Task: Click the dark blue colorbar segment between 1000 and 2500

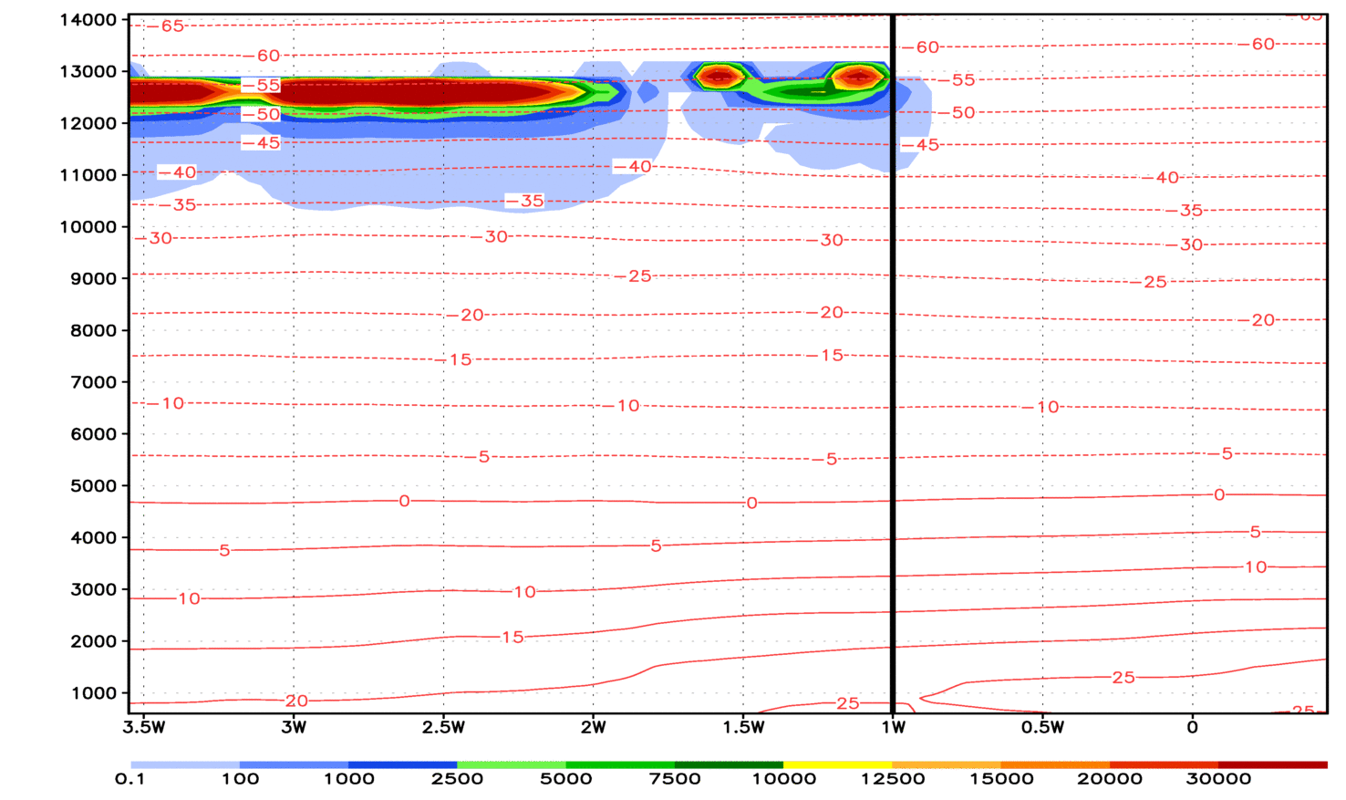Action: tap(402, 764)
